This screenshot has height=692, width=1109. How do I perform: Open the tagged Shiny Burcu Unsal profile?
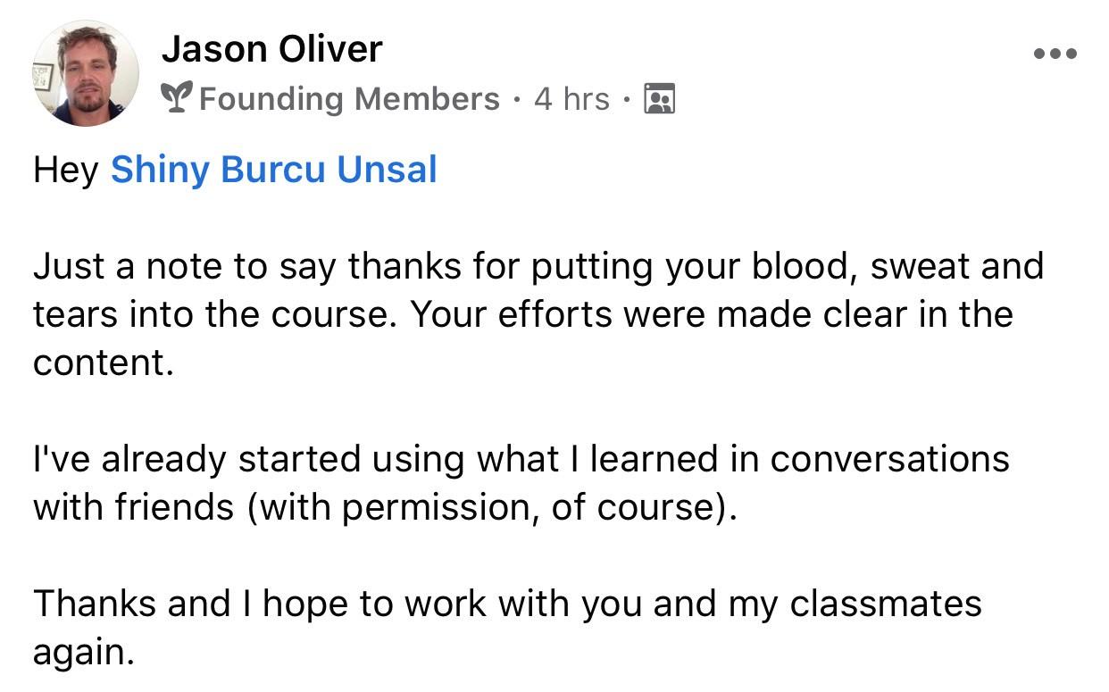tap(273, 170)
